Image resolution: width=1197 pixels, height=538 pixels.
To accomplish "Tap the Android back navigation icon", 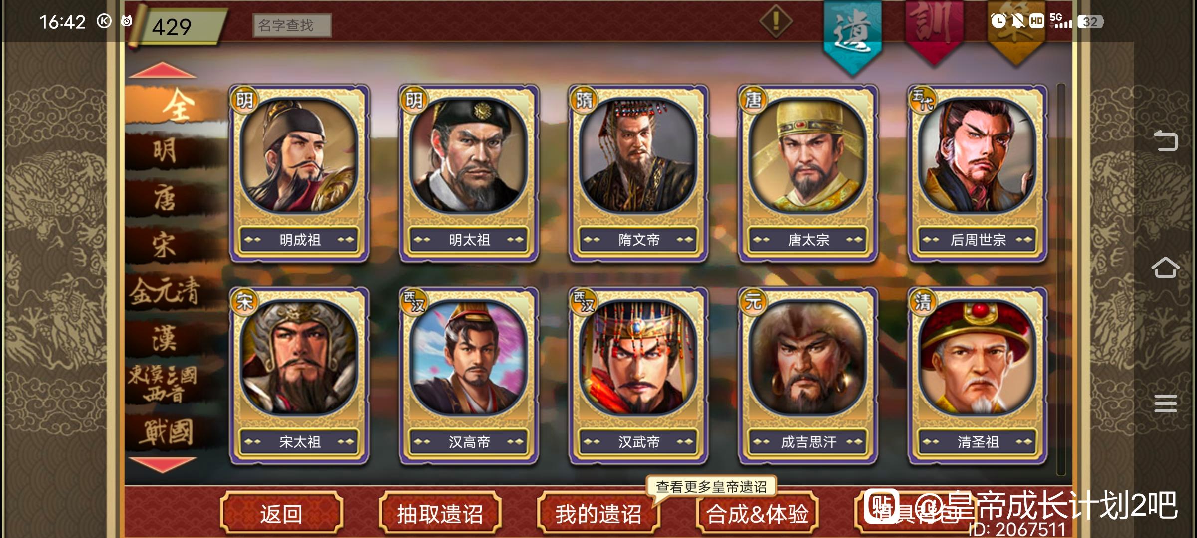I will (1165, 140).
